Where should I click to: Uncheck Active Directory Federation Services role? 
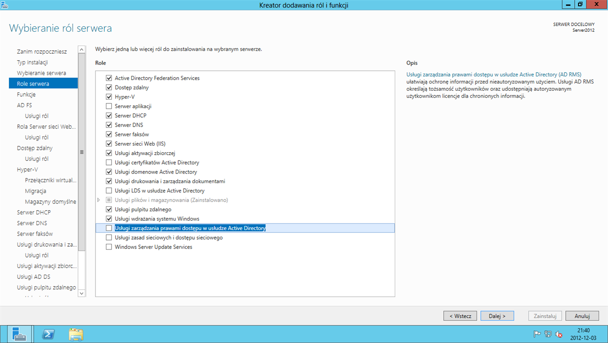(x=109, y=78)
